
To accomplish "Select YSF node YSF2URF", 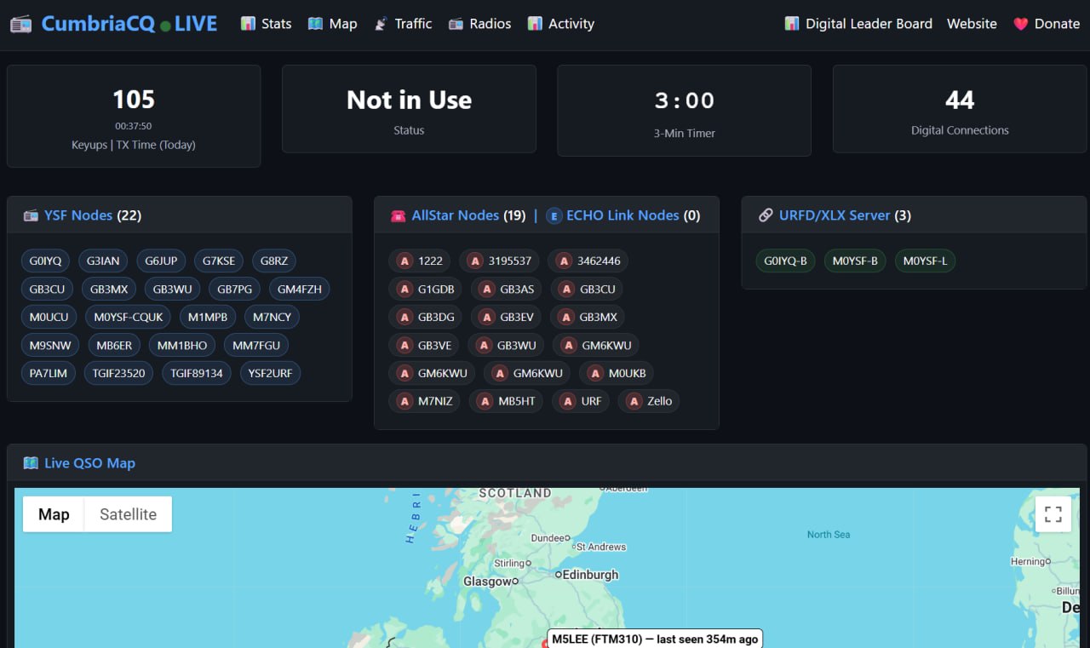I will click(x=269, y=373).
